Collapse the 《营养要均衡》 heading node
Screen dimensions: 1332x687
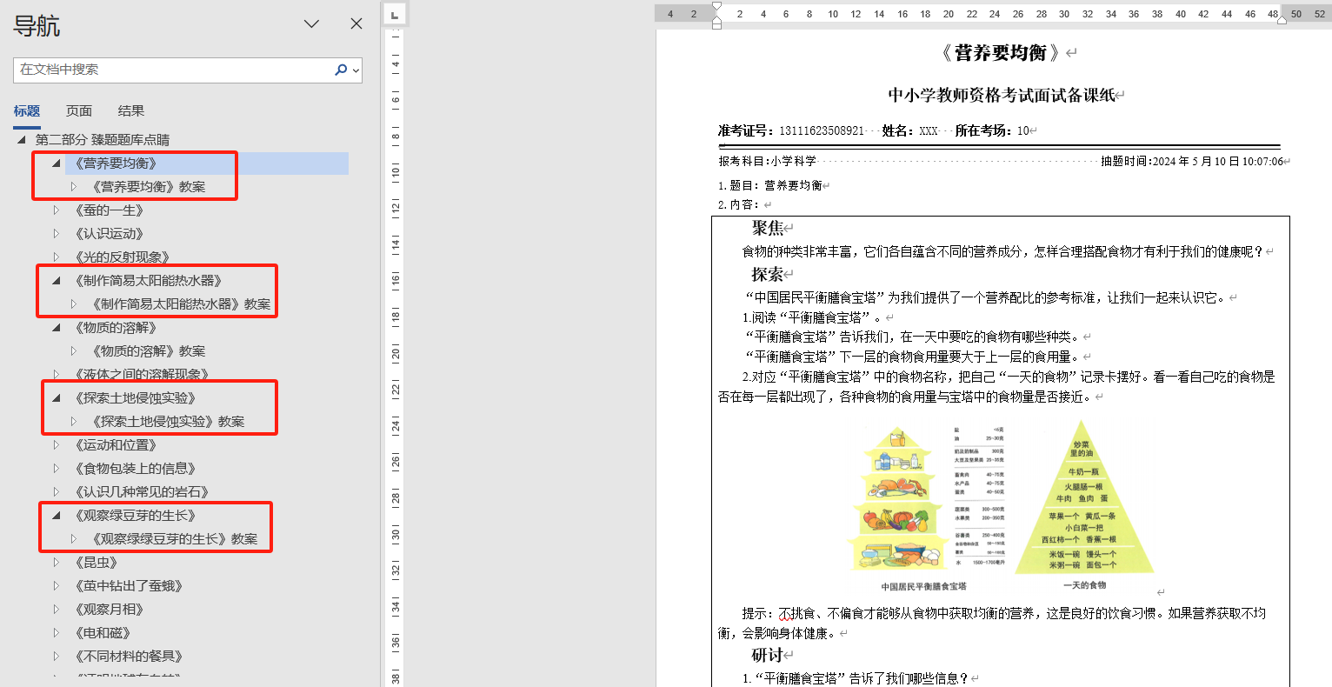(x=57, y=163)
